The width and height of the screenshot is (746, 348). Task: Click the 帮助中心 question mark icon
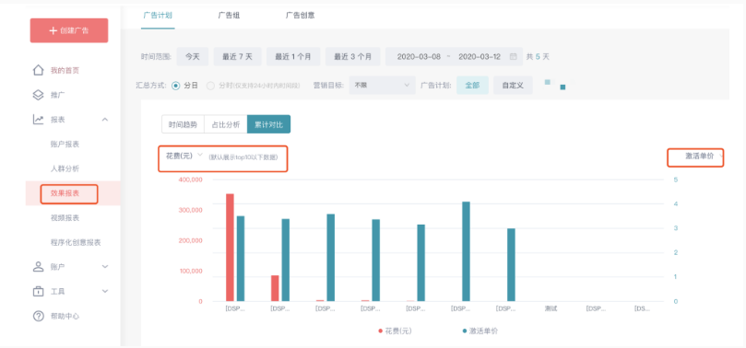[38, 316]
